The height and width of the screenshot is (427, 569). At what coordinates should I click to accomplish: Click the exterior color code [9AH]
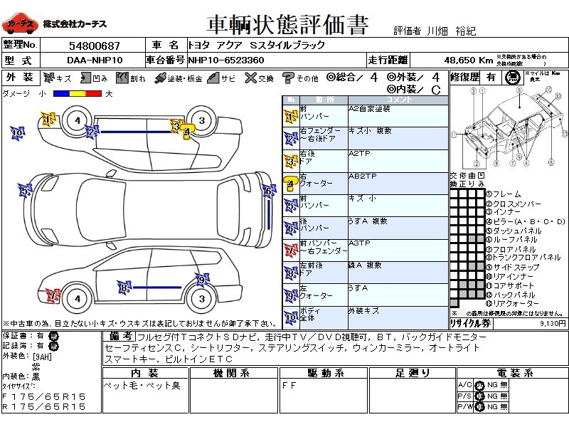[x=43, y=357]
